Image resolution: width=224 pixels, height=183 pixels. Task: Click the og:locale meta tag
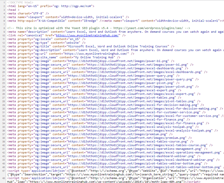[46, 39]
